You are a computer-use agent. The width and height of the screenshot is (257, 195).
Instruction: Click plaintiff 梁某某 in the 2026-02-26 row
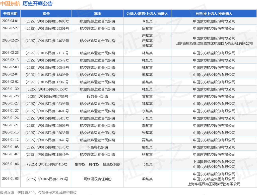(147, 46)
